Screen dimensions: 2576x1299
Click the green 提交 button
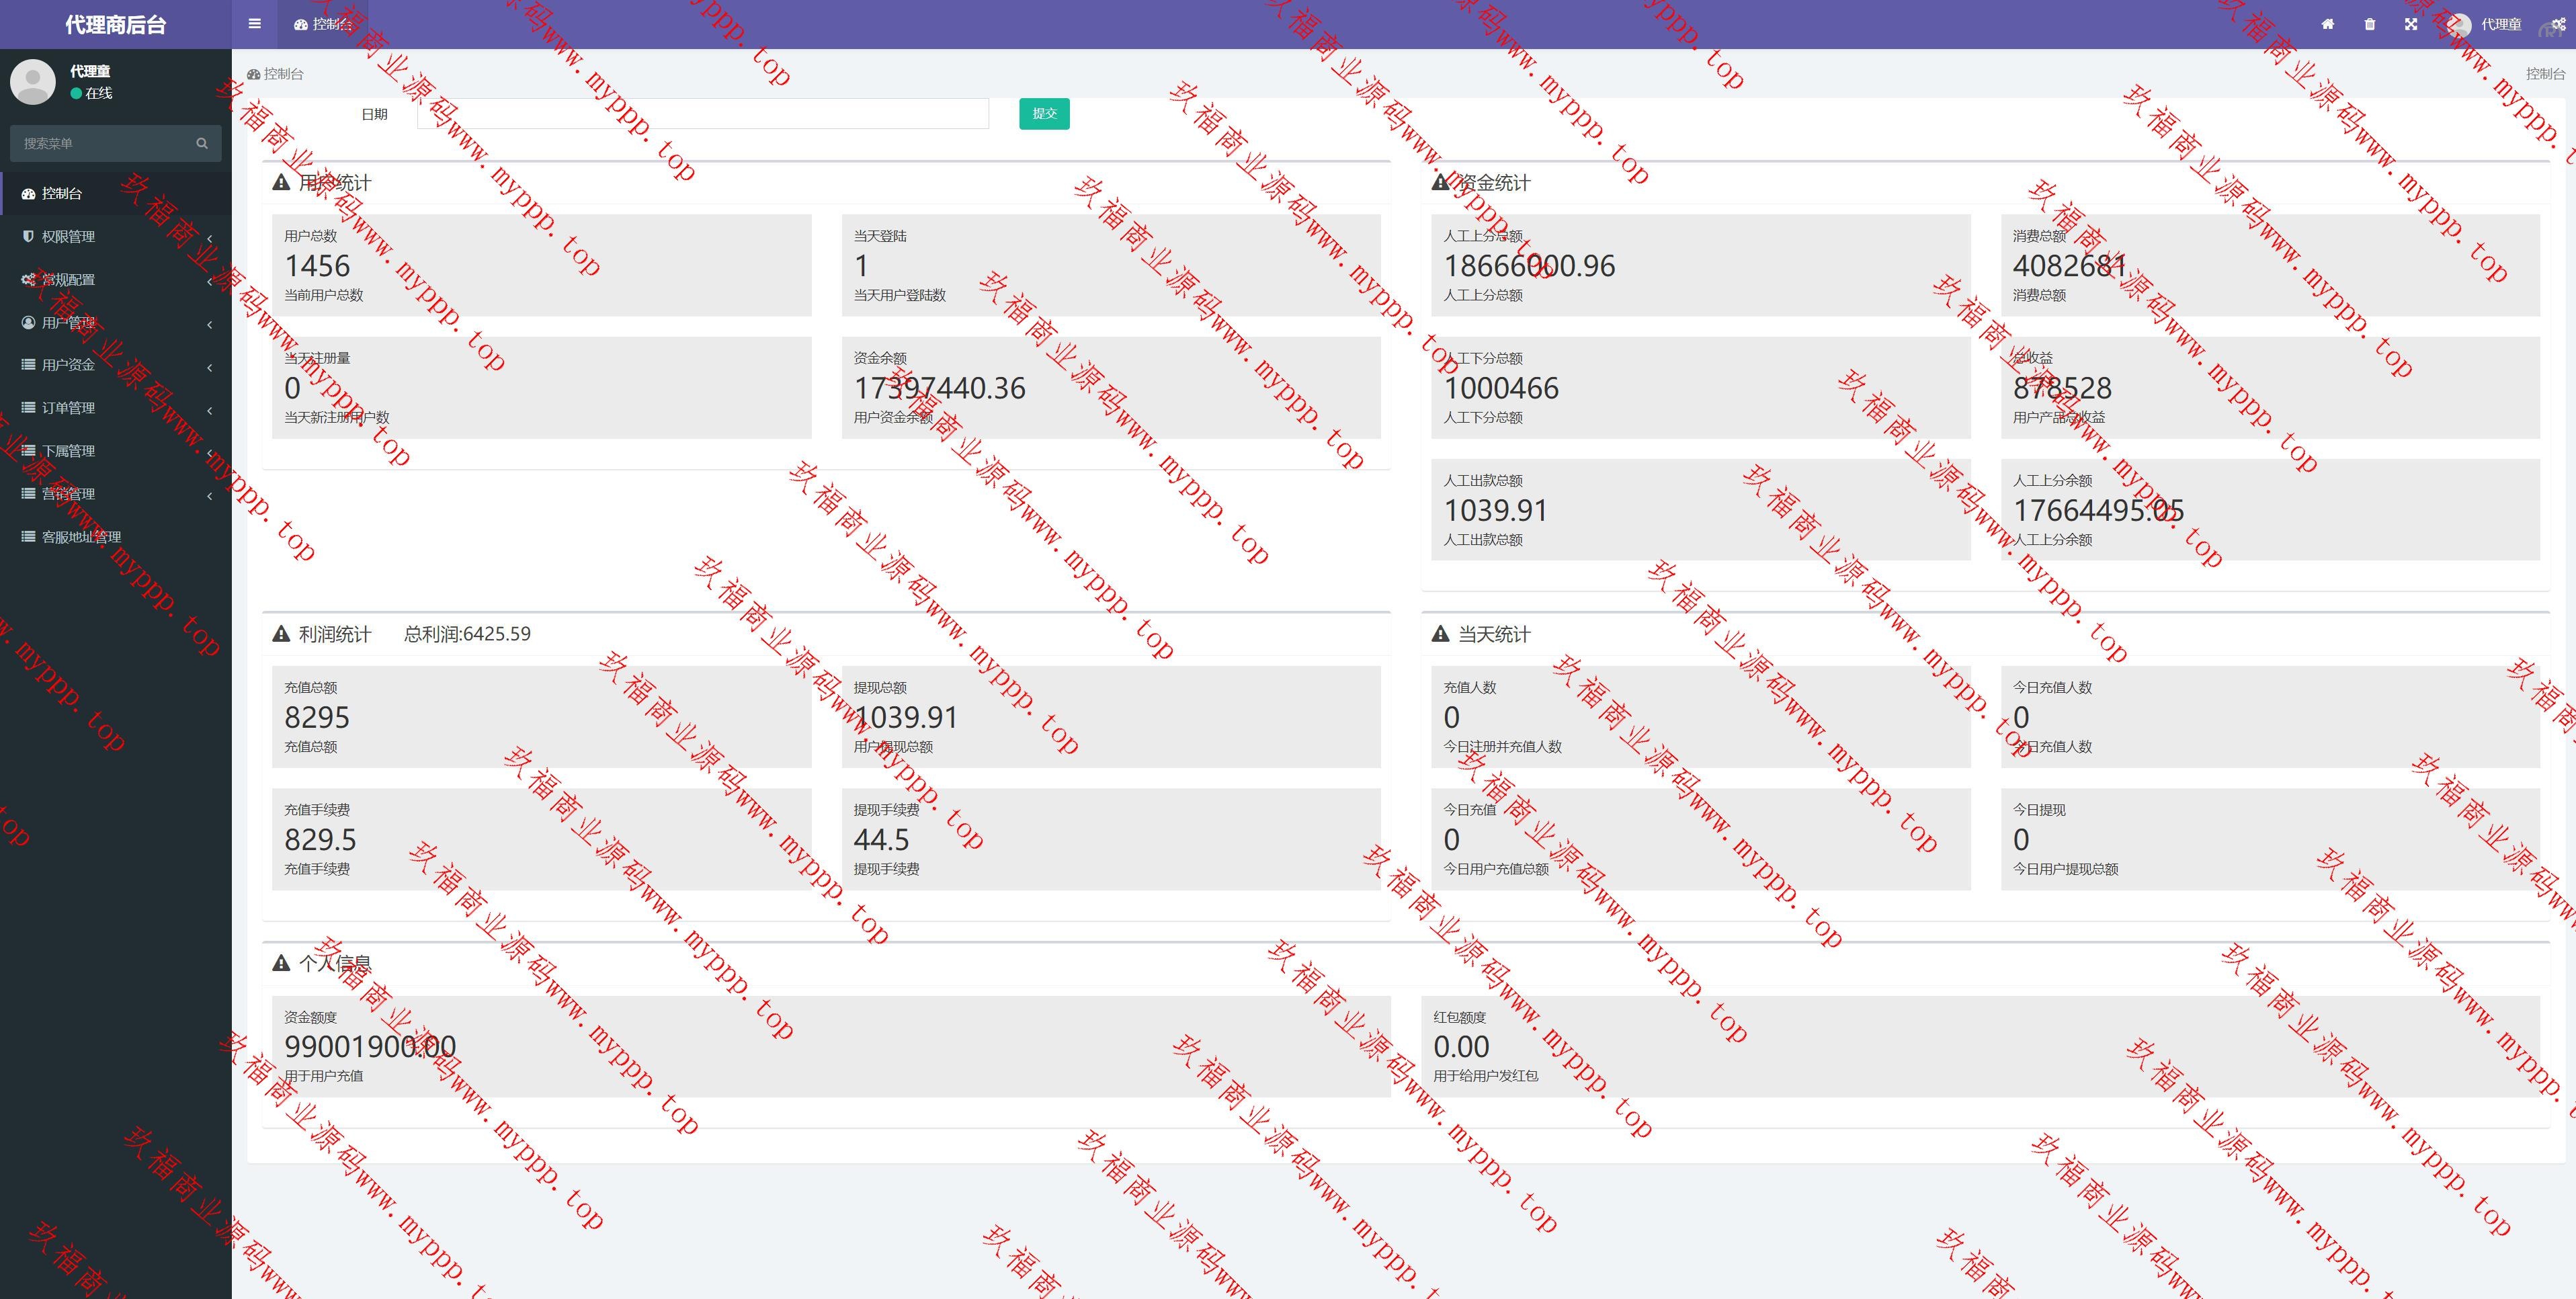[x=1044, y=114]
